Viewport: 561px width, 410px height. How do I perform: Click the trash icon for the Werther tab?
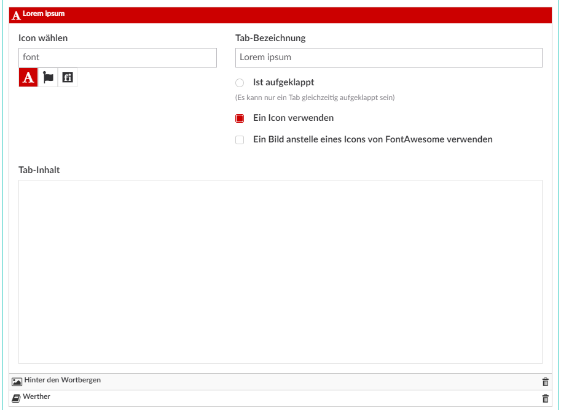pyautogui.click(x=545, y=398)
